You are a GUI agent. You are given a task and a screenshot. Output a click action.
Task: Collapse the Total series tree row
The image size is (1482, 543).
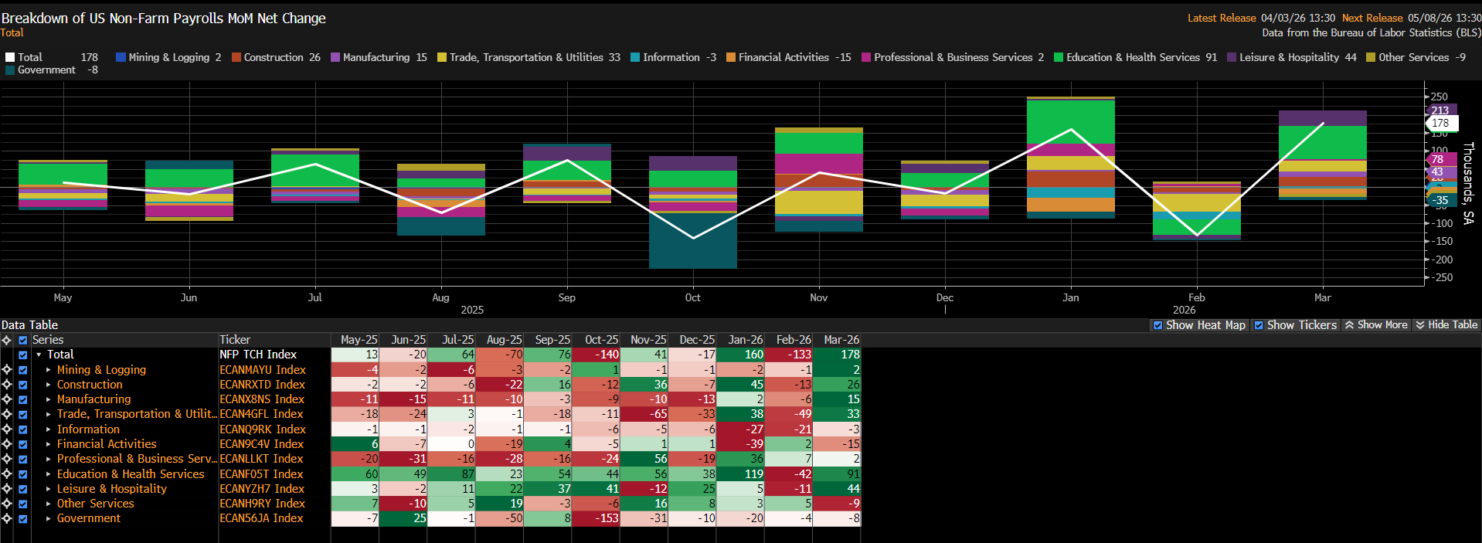tap(39, 355)
